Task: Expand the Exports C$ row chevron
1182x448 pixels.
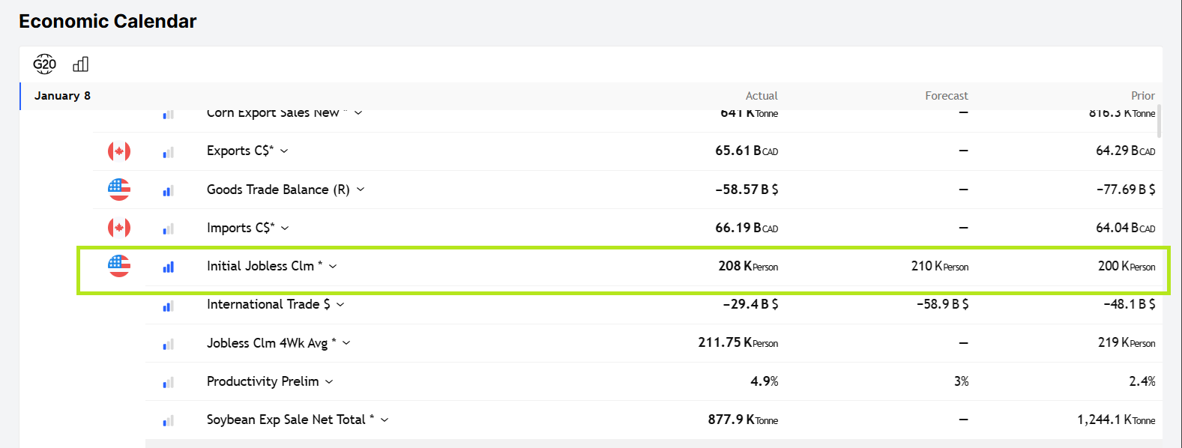Action: (285, 151)
